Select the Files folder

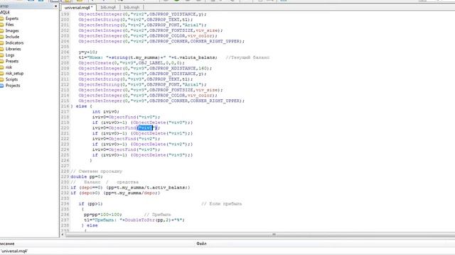[9, 25]
